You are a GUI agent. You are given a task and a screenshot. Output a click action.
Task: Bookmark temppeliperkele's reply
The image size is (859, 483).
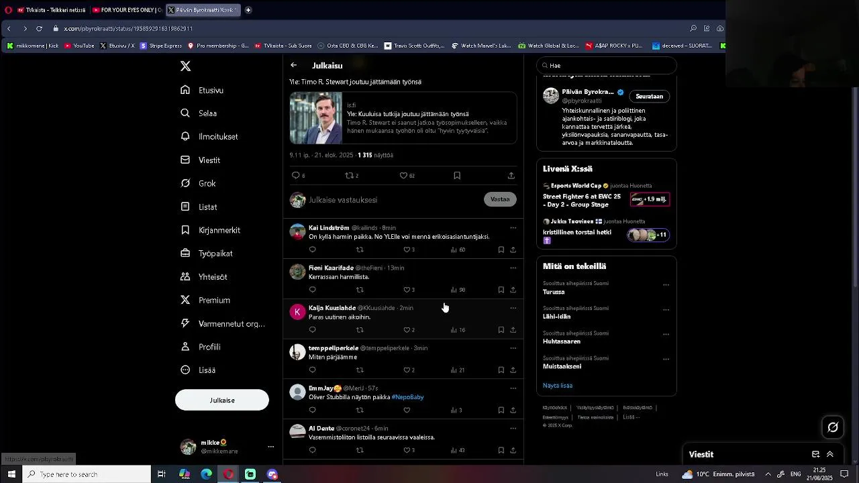click(x=501, y=370)
